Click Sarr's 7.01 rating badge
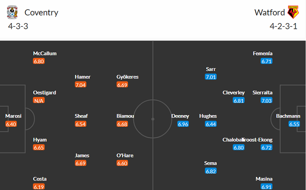This screenshot has height=190, width=306. coord(210,77)
